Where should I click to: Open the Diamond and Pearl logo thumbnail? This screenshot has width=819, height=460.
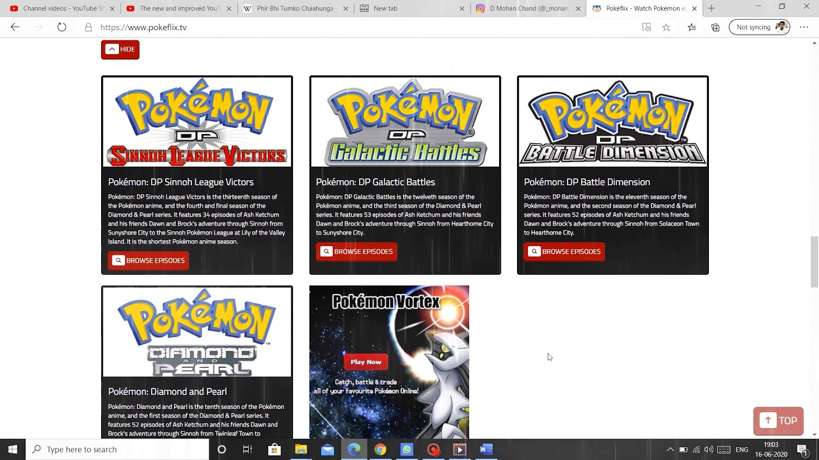coord(197,332)
